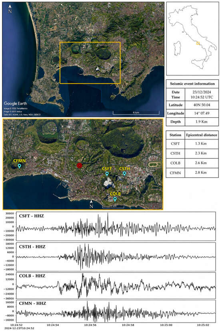220x331 pixels.
Task: Click the CSFT row in station table
Action: click(192, 143)
